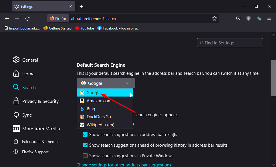
Task: Open the Save to Pocket icon
Action: (238, 19)
